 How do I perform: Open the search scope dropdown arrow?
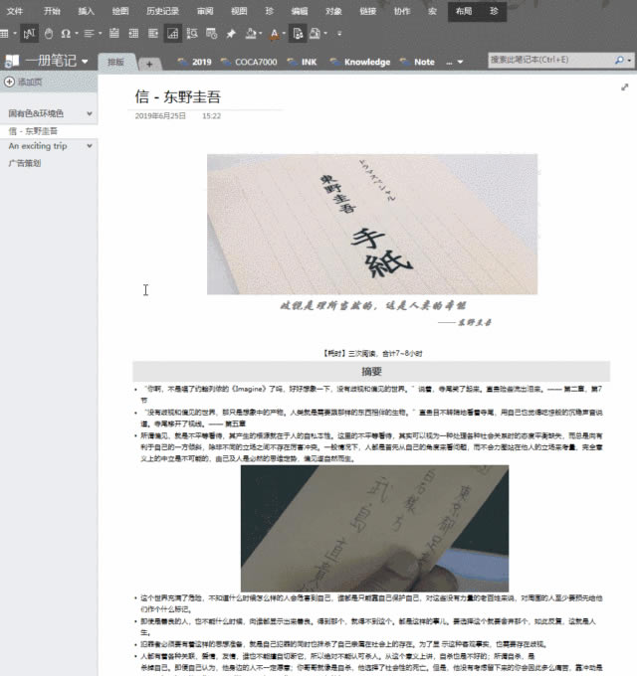click(x=629, y=61)
